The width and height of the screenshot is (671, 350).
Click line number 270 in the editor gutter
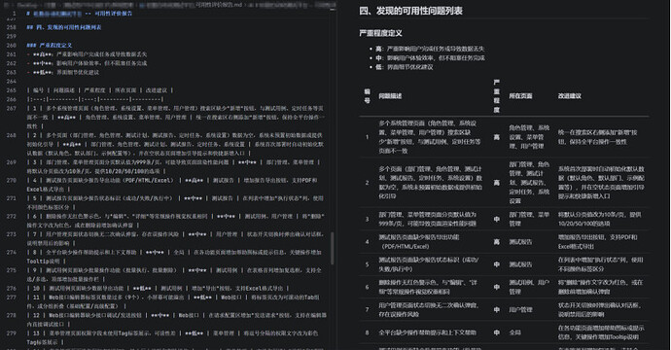[x=11, y=180]
